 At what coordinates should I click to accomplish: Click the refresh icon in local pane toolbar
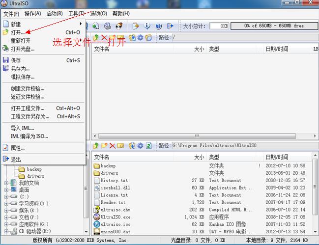click(149, 146)
